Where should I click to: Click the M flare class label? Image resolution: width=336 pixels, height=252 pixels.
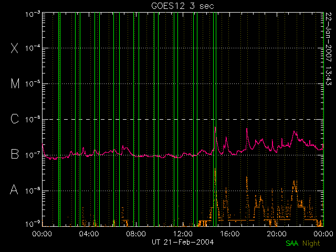[15, 83]
